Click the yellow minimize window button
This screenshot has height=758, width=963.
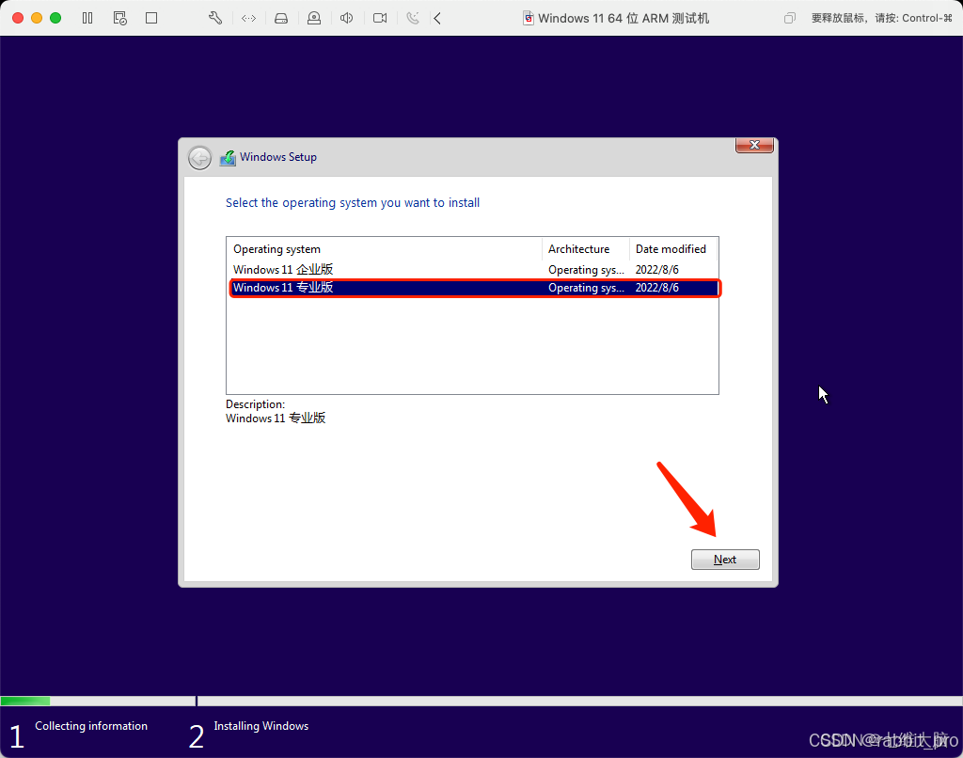click(37, 18)
